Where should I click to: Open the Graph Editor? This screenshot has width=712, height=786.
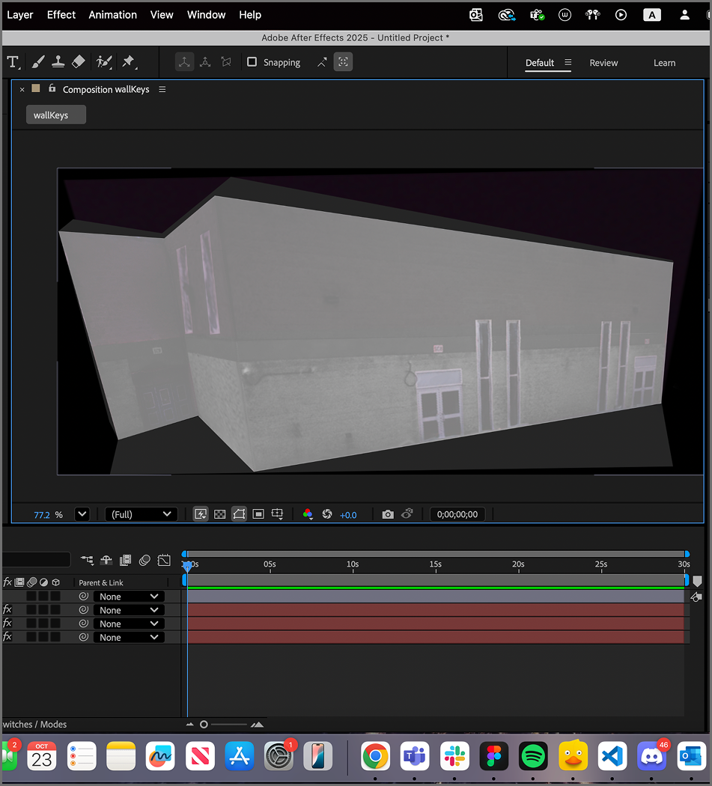(163, 560)
